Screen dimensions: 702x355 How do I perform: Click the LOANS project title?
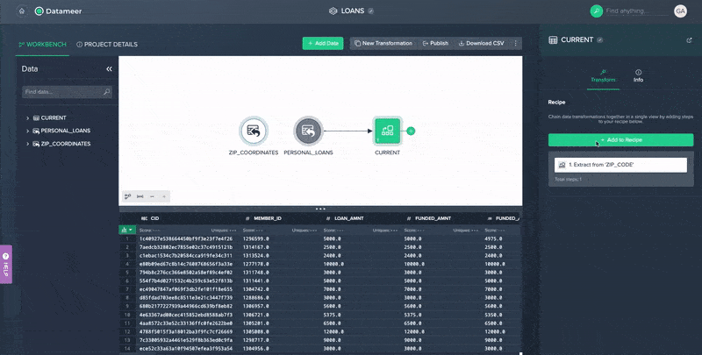353,11
